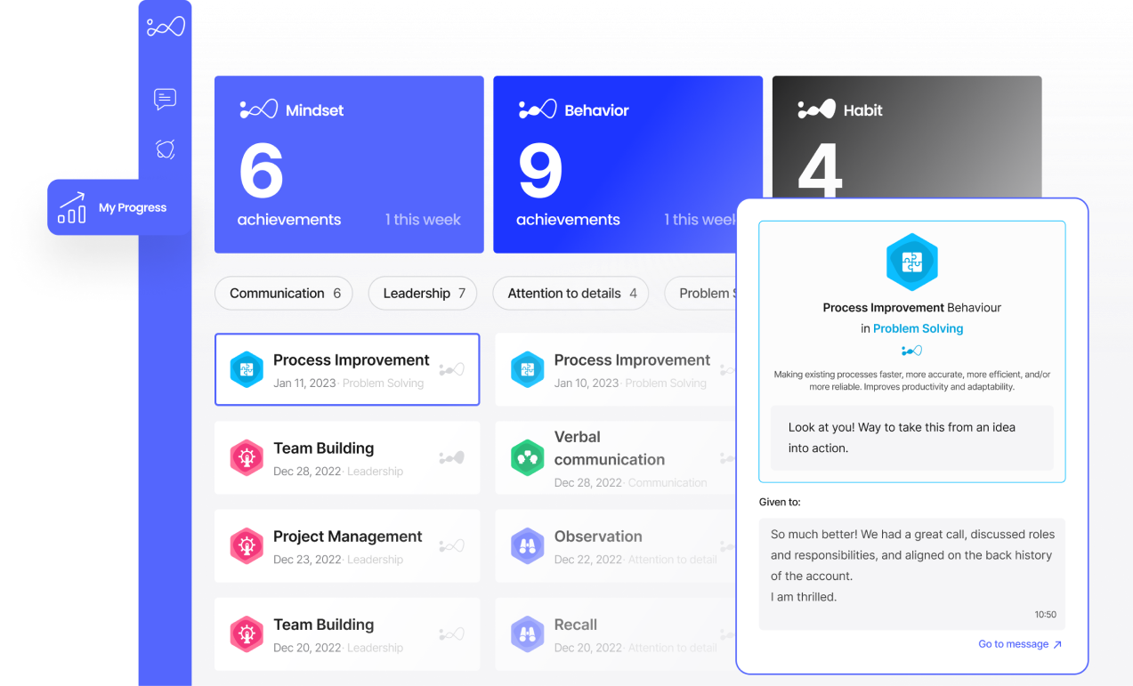
Task: Filter by Attention to details chip
Action: tap(570, 293)
